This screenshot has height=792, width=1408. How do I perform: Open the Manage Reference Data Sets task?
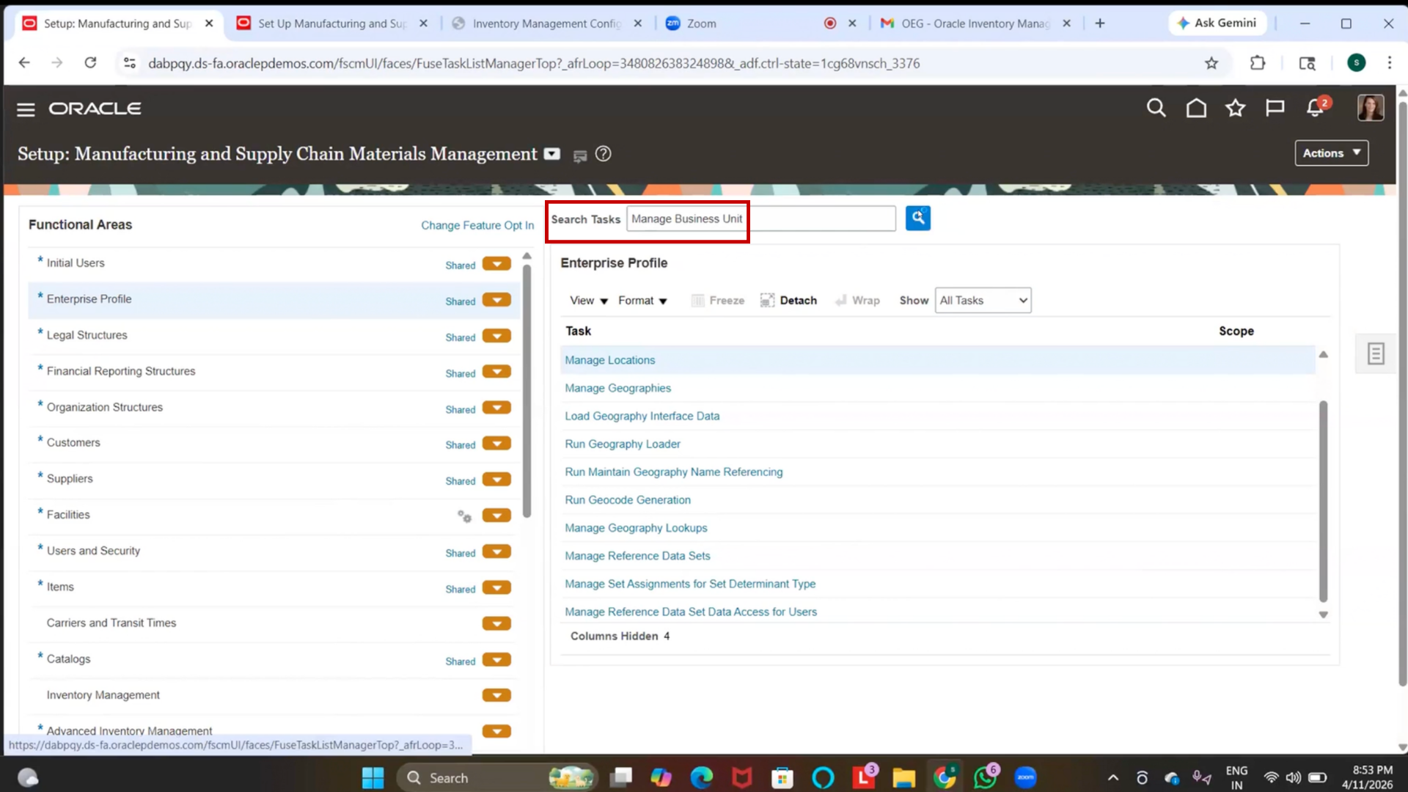point(637,556)
